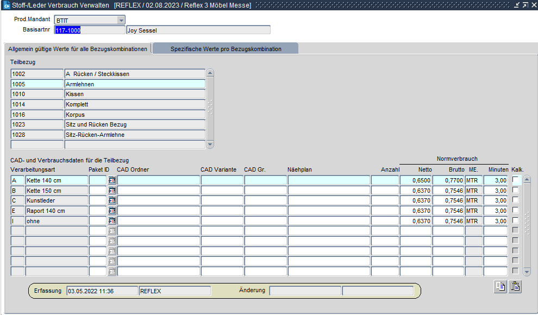Open CAD icon for the Kunstleder row
538x315 pixels.
[112, 200]
